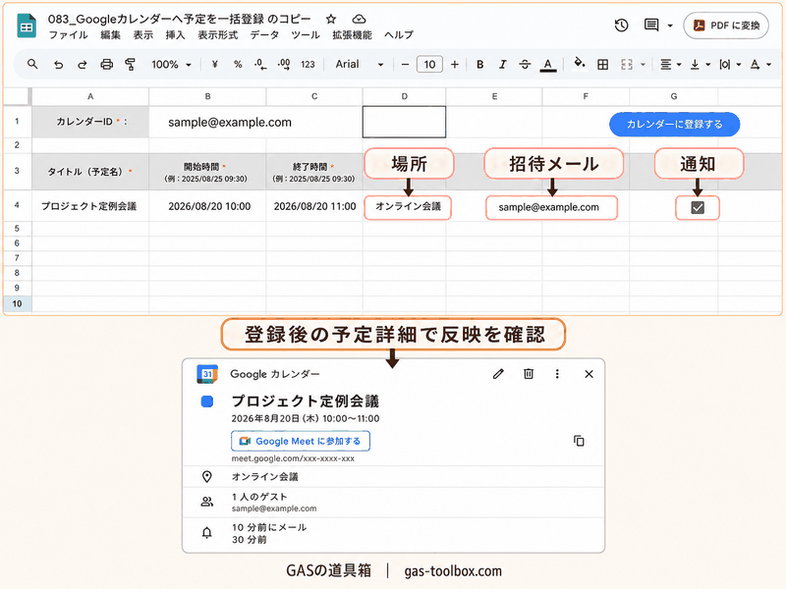This screenshot has height=589, width=786.
Task: Select row 10 header
Action: (x=17, y=303)
